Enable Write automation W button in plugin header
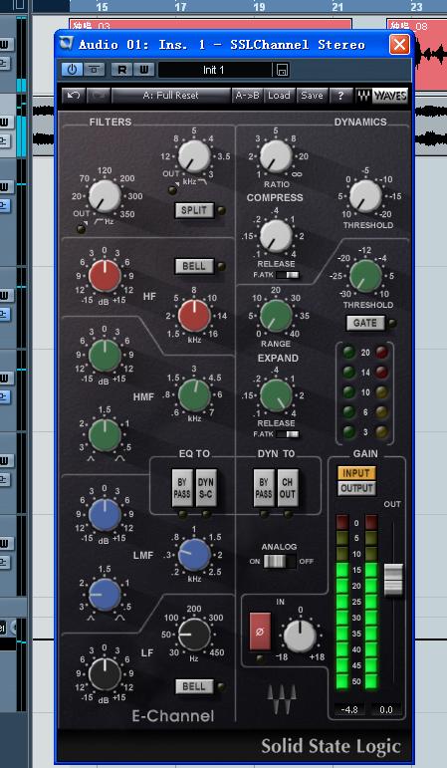 click(x=144, y=70)
